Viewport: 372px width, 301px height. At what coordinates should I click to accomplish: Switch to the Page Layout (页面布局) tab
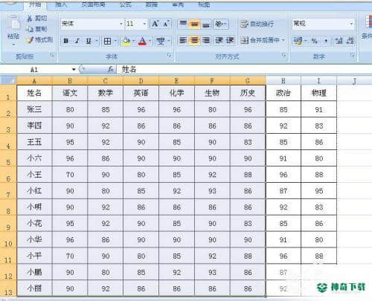tap(94, 4)
